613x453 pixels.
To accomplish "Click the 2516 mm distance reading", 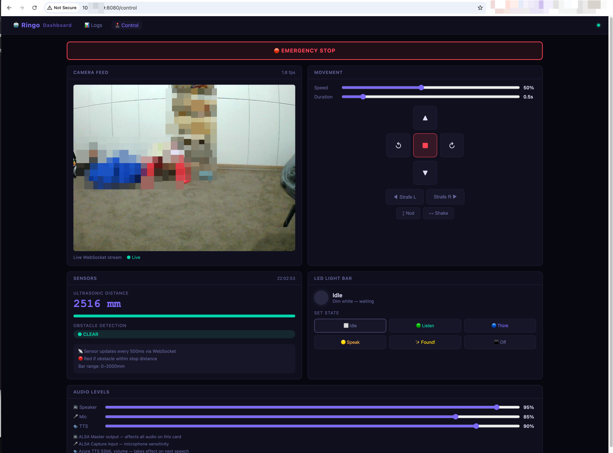I will pyautogui.click(x=97, y=304).
